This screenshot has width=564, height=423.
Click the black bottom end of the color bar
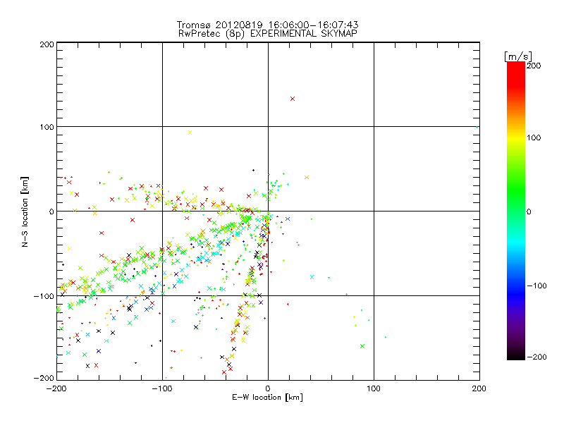tap(515, 356)
